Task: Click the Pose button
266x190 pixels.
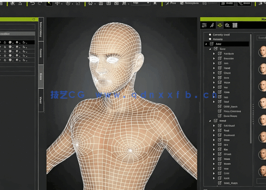Action: [171, 3]
